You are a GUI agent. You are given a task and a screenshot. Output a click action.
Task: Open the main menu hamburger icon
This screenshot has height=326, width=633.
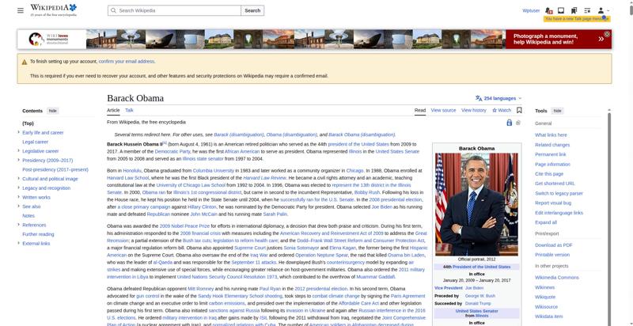21,10
